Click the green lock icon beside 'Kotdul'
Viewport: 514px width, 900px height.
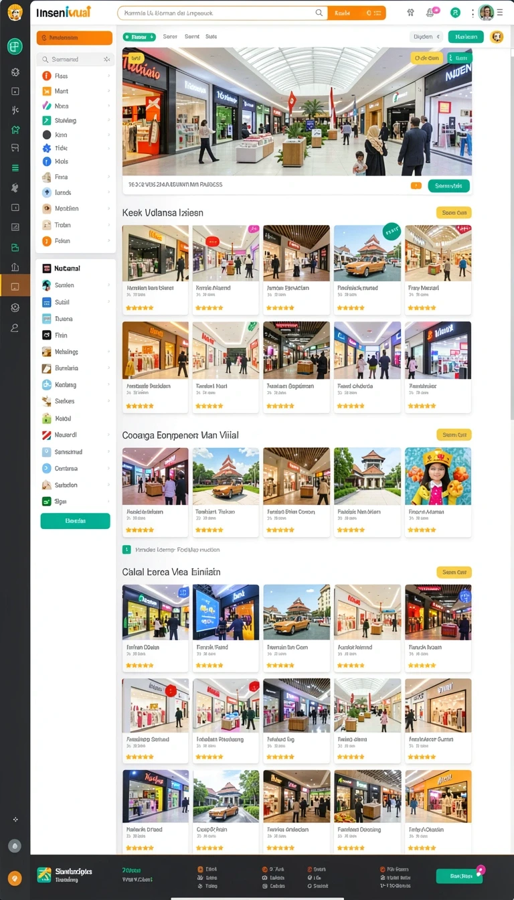point(47,419)
